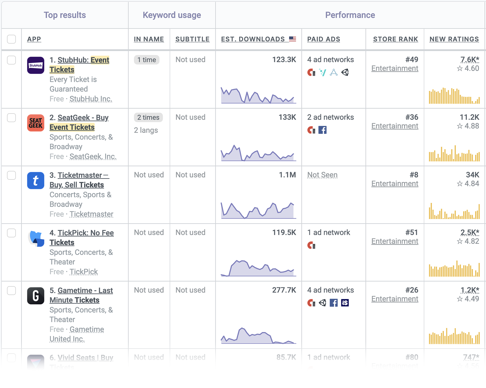
Task: Click the In Name column header
Action: pyautogui.click(x=149, y=39)
